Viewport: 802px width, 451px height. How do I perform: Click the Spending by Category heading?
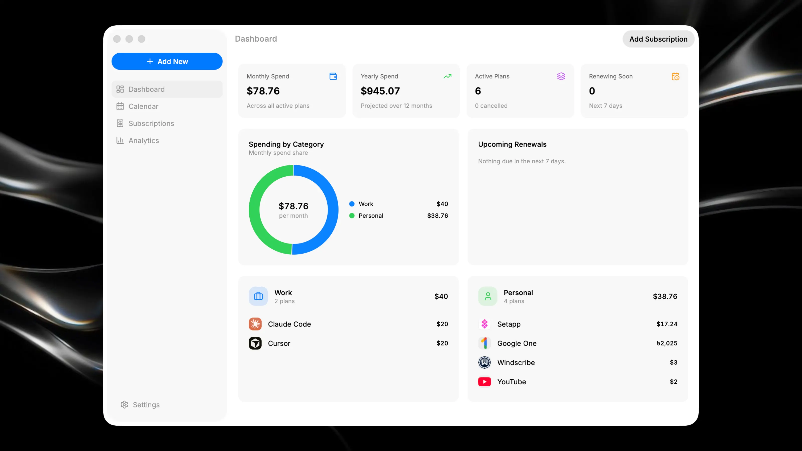coord(286,144)
